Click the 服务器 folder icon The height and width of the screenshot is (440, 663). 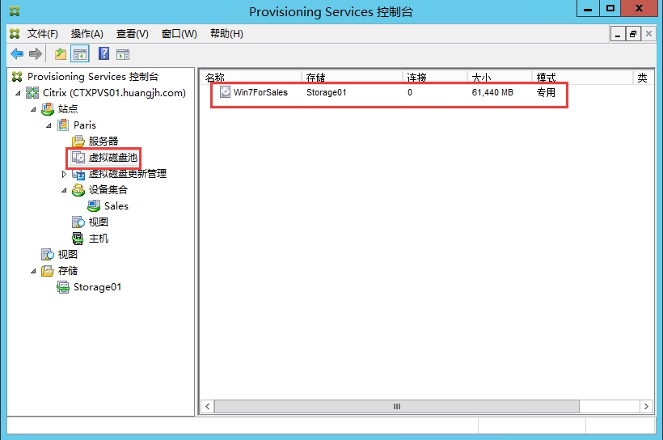click(x=78, y=141)
